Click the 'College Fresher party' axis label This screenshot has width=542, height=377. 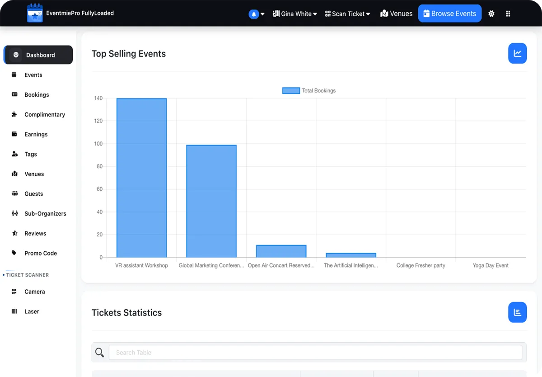[421, 266]
